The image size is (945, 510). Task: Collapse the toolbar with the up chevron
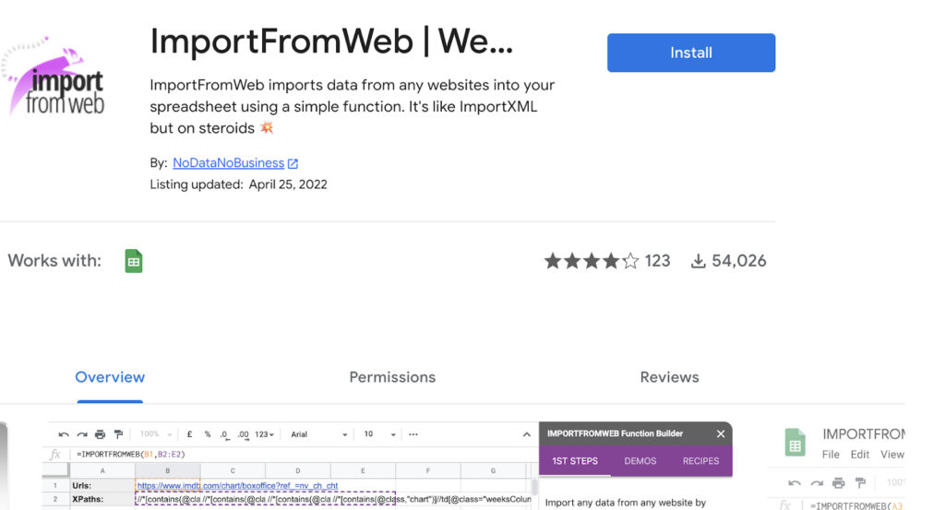pos(527,434)
